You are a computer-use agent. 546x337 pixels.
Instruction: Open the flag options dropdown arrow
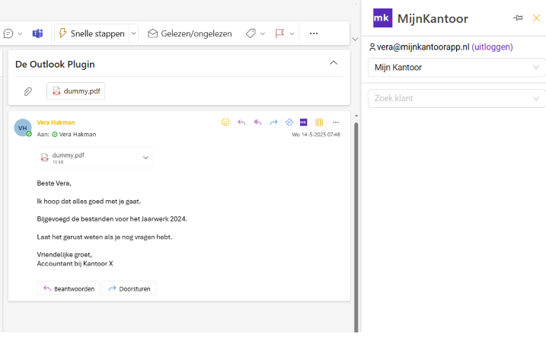[x=292, y=33]
